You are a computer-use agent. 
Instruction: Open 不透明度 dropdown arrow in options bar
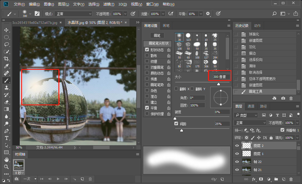[x=125, y=14]
